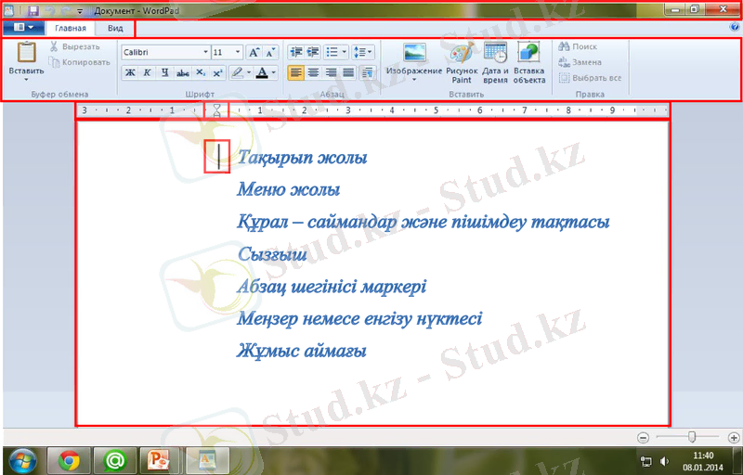Screen dimensions: 743x475
Task: Open Поиск find tool
Action: click(578, 46)
